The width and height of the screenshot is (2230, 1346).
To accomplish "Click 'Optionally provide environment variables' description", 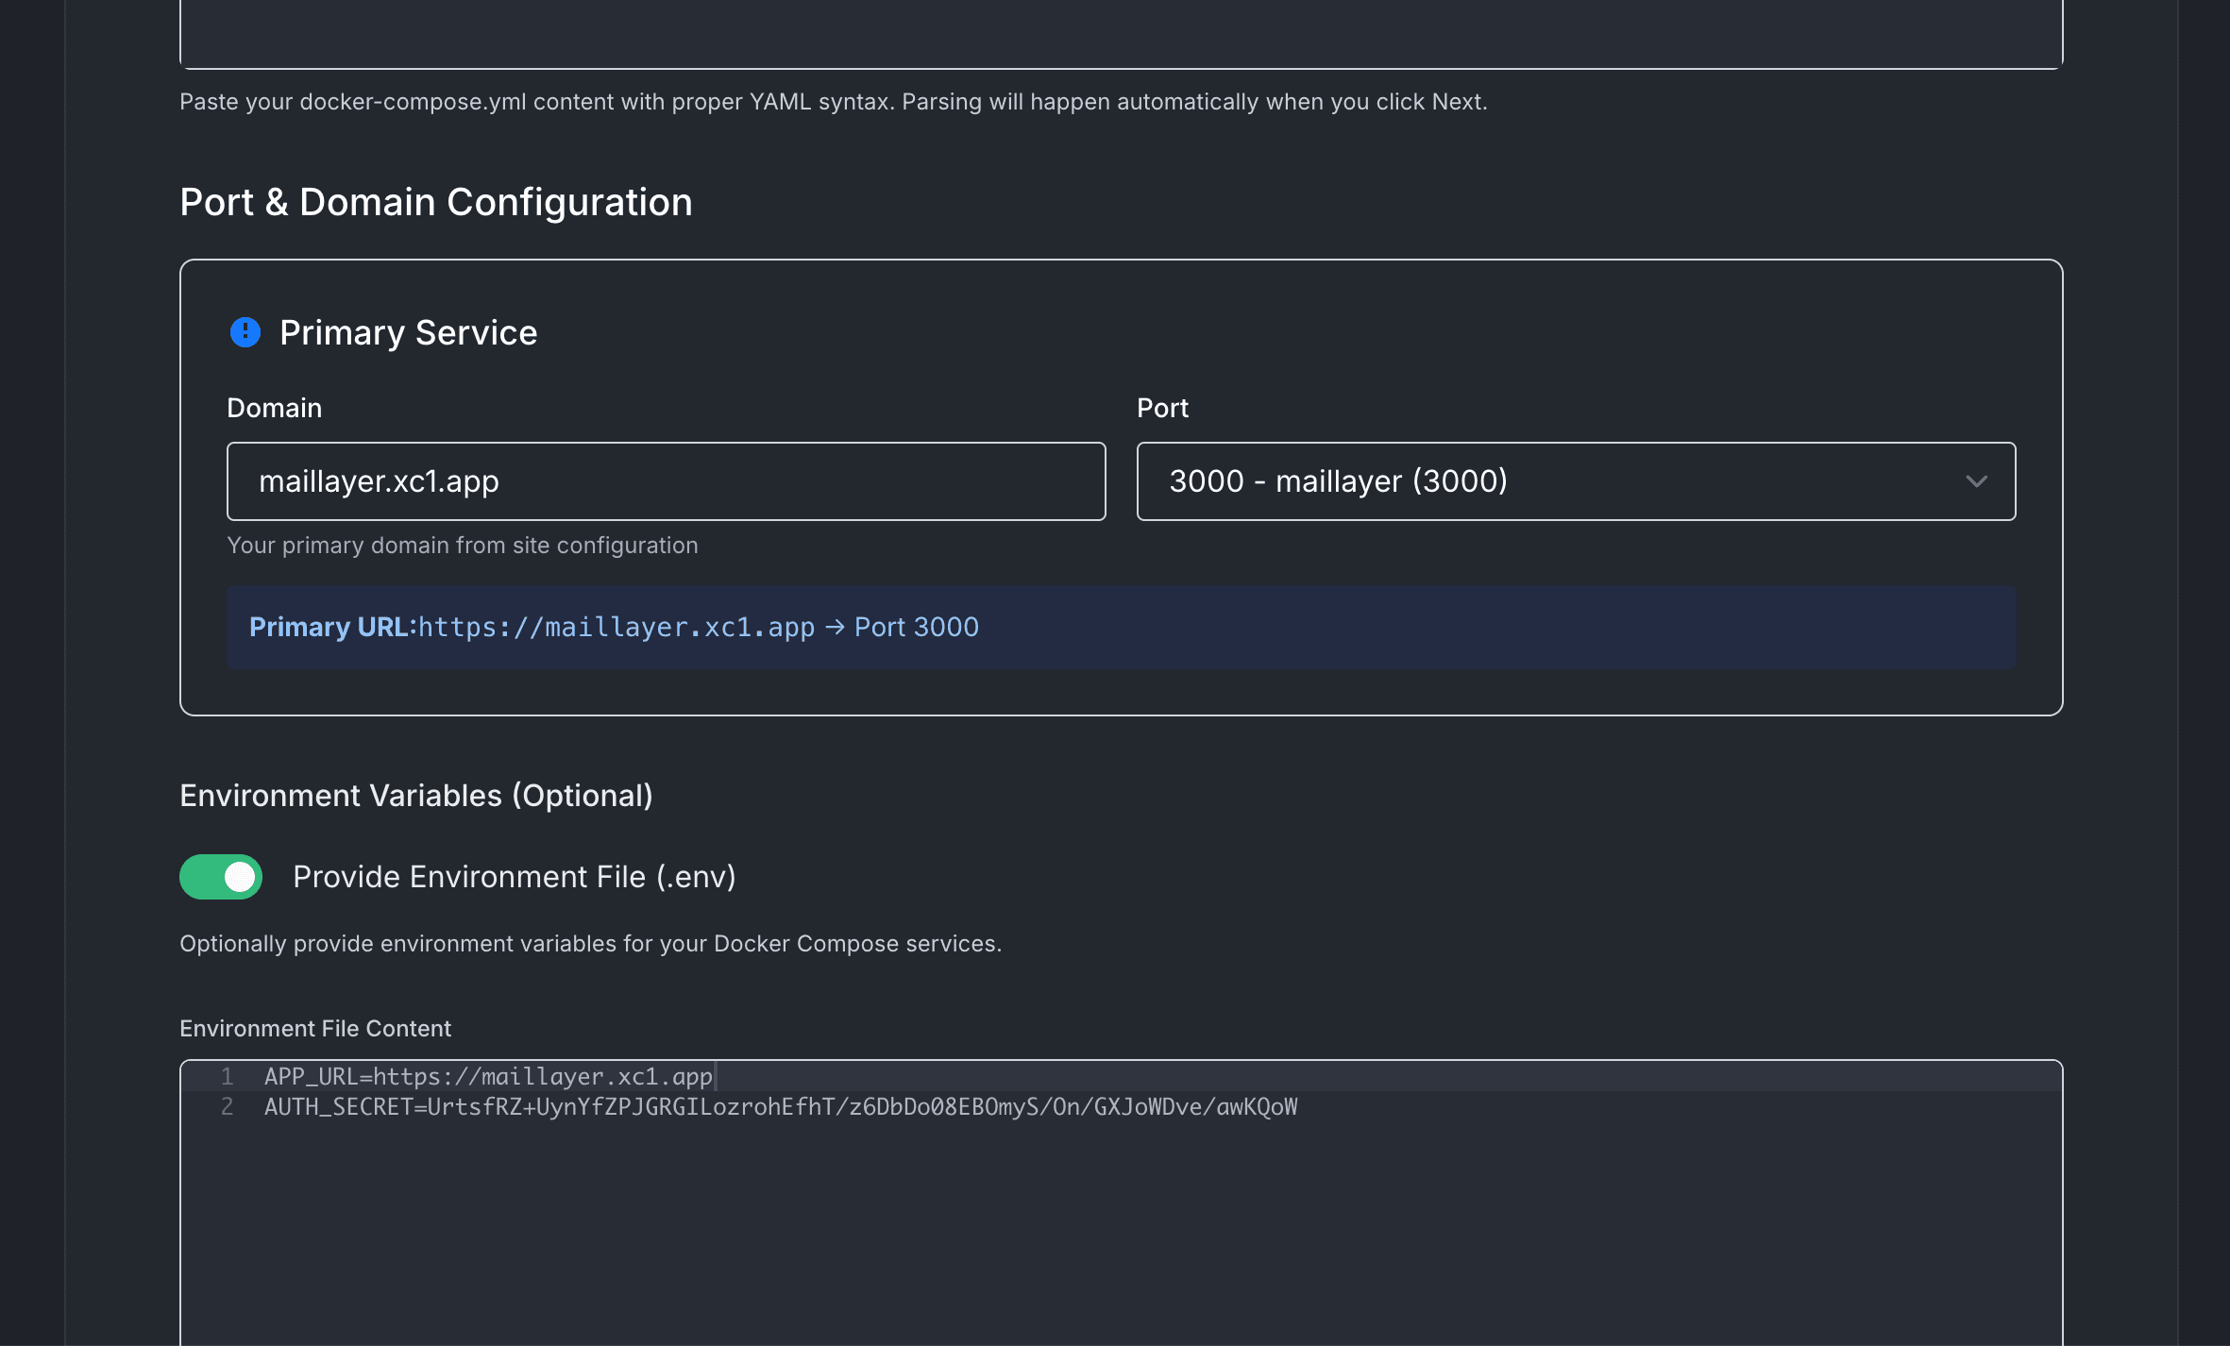I will tap(591, 944).
